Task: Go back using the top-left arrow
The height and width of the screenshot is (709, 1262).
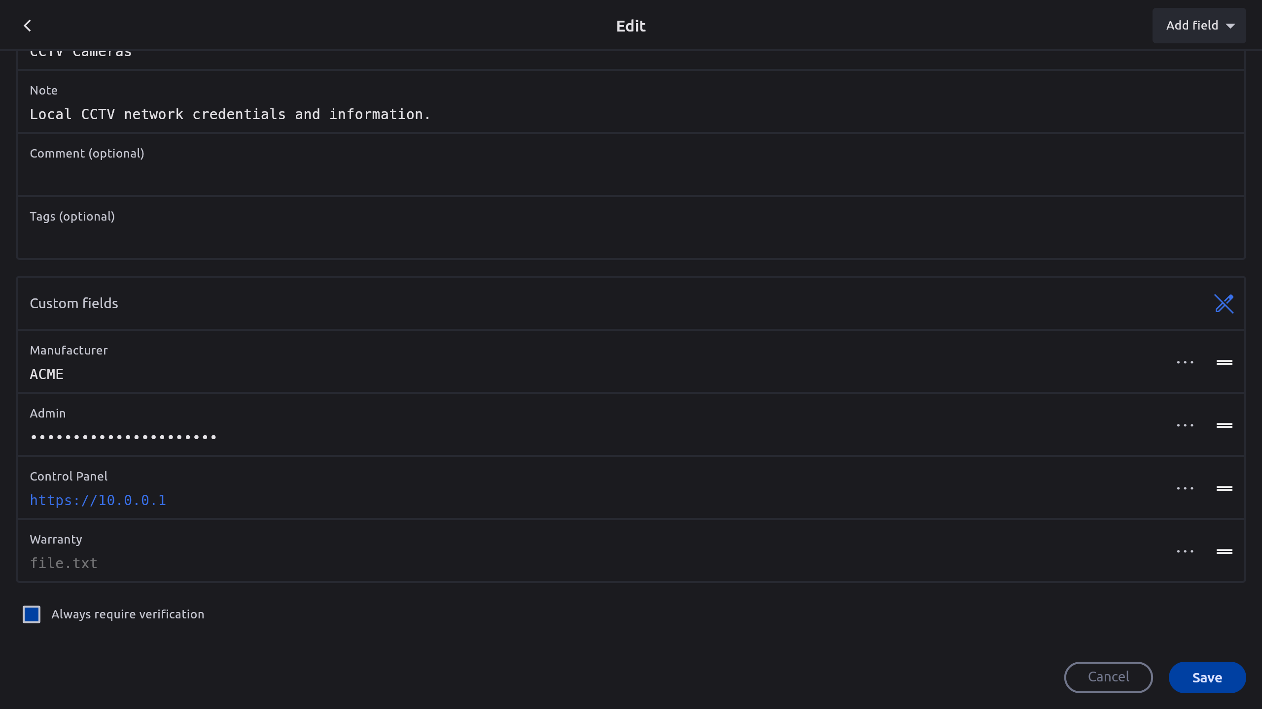Action: click(28, 26)
